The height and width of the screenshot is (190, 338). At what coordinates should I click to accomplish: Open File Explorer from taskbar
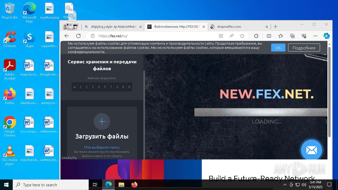pyautogui.click(x=121, y=185)
